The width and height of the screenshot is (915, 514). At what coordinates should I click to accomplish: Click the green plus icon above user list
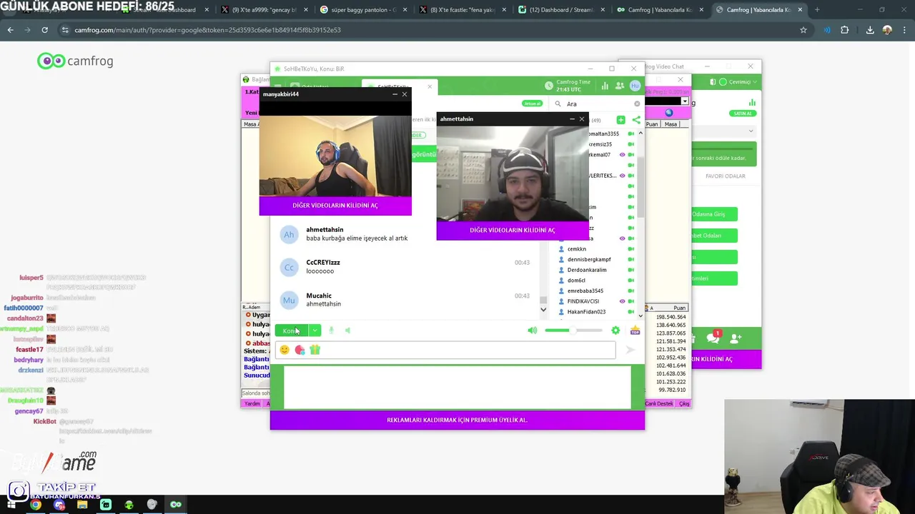[620, 120]
